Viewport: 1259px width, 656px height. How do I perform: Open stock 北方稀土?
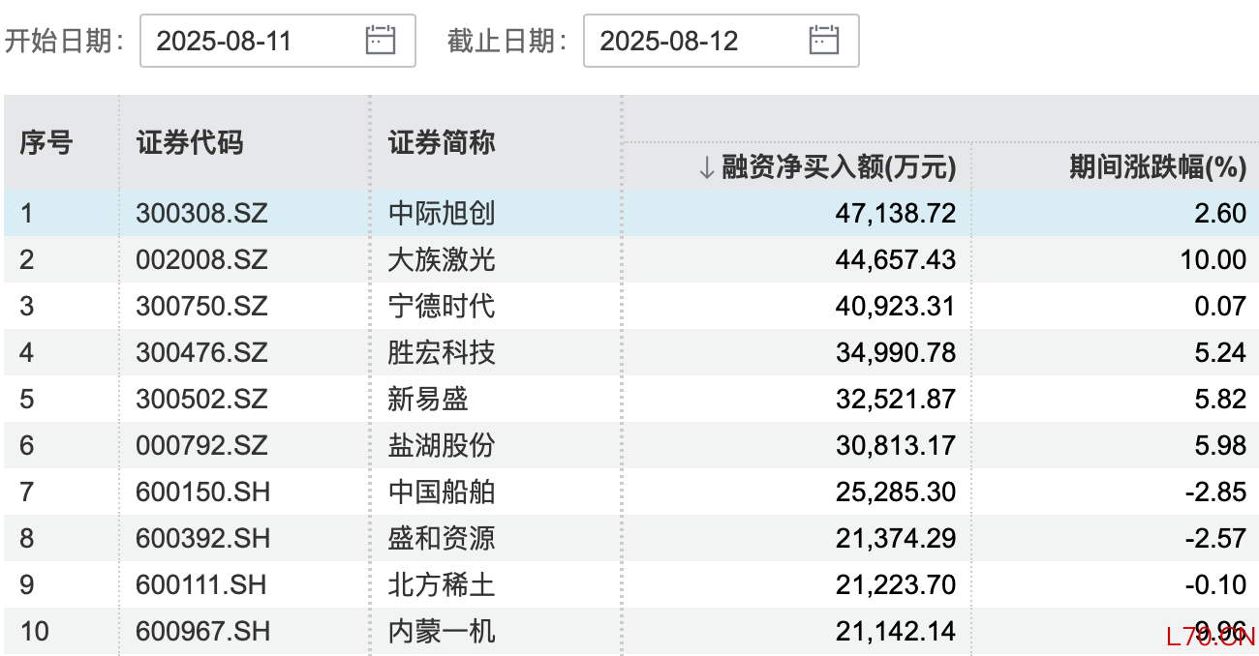pos(442,584)
